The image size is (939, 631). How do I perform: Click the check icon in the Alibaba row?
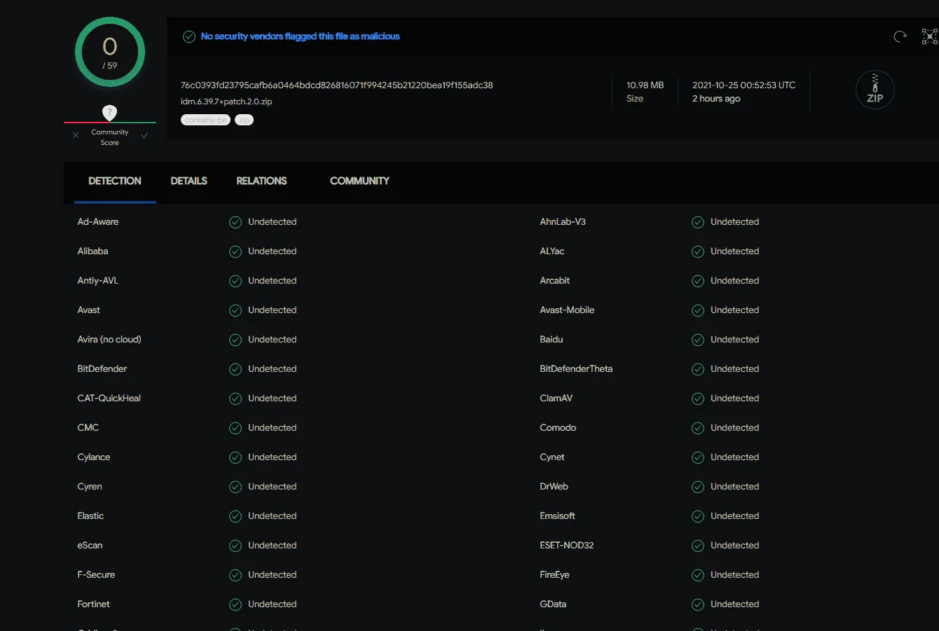[235, 251]
